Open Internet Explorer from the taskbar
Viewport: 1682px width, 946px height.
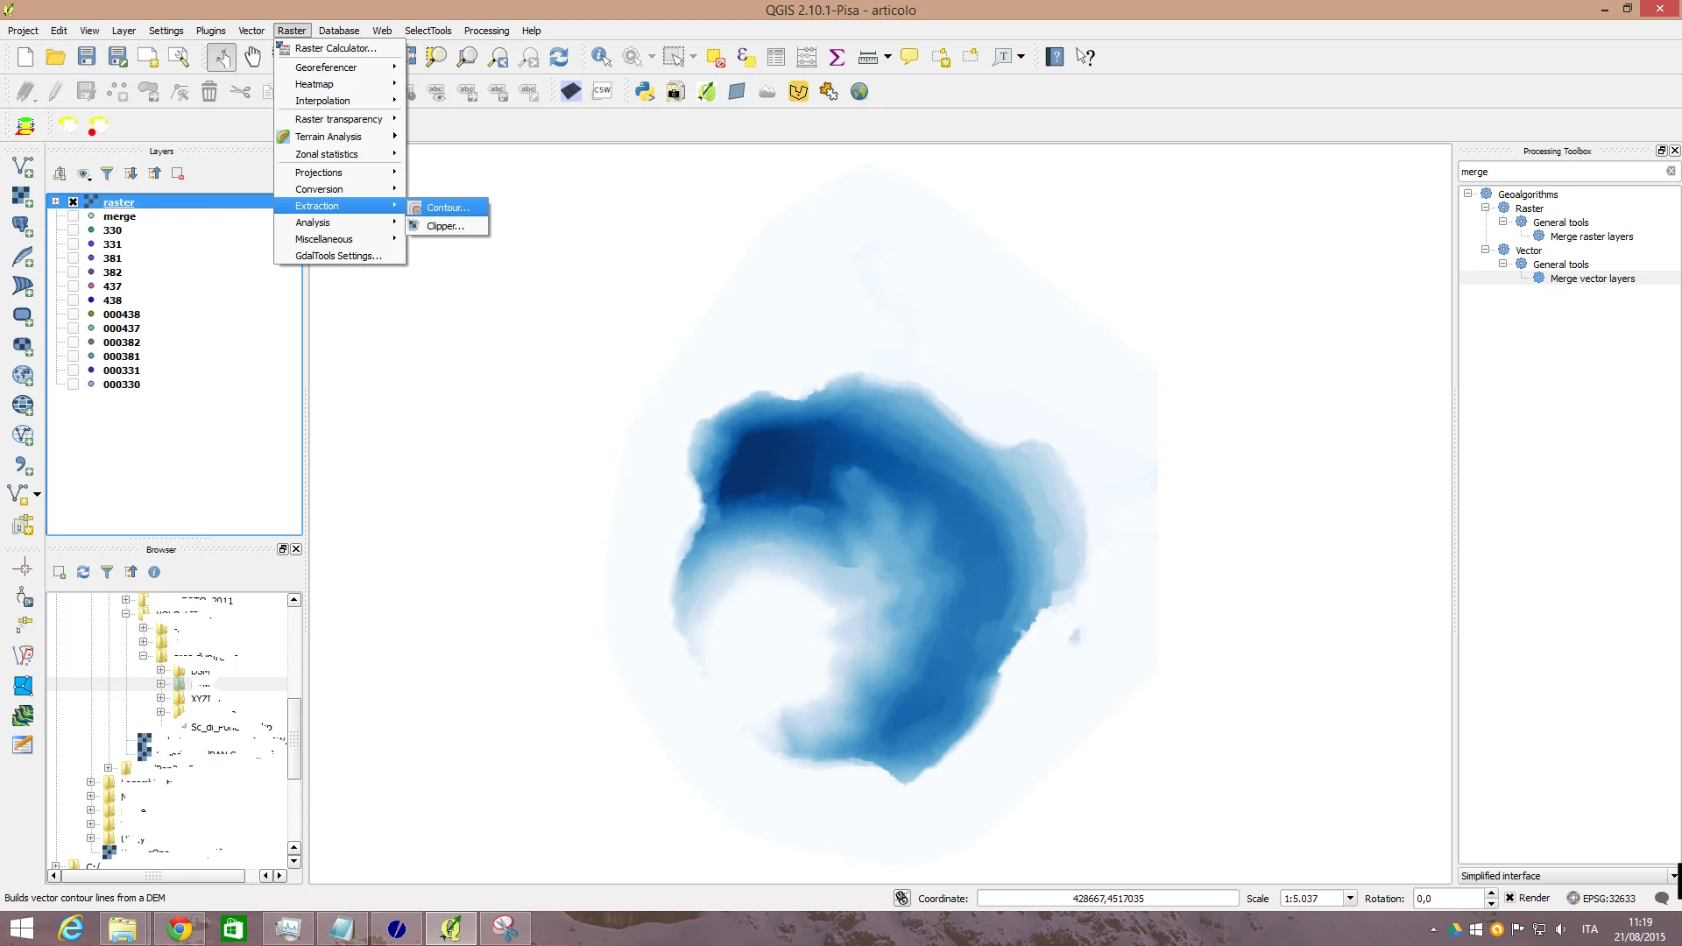click(70, 928)
